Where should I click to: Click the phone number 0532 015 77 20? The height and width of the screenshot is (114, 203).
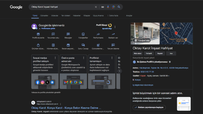click(147, 72)
